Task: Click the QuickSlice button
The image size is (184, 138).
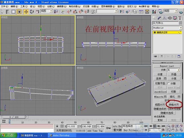Action: pos(160,92)
